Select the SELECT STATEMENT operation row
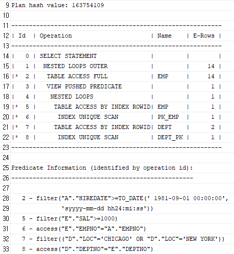This screenshot has width=234, height=254. point(117,56)
